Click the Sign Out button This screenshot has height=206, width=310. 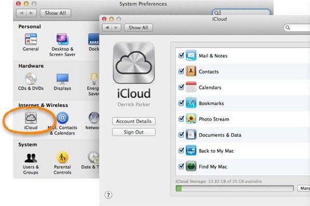pyautogui.click(x=133, y=132)
